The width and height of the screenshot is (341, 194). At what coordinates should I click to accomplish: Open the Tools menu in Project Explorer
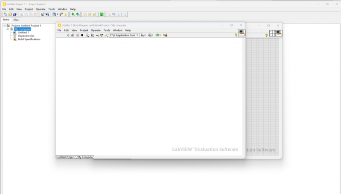pyautogui.click(x=52, y=9)
